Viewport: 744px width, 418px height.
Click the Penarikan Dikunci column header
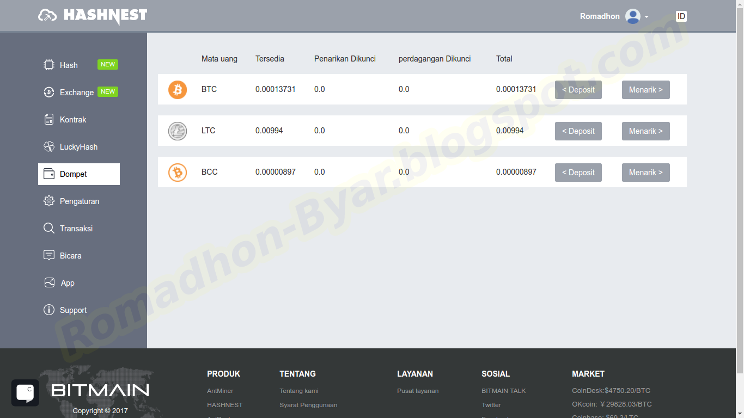pyautogui.click(x=345, y=59)
